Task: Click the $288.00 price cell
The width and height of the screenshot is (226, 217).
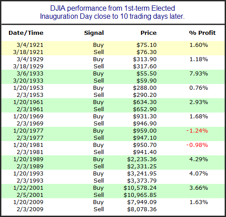Action: point(145,88)
